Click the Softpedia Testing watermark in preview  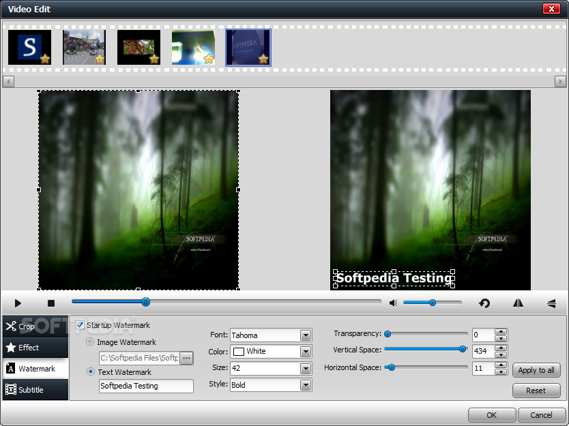pos(394,279)
